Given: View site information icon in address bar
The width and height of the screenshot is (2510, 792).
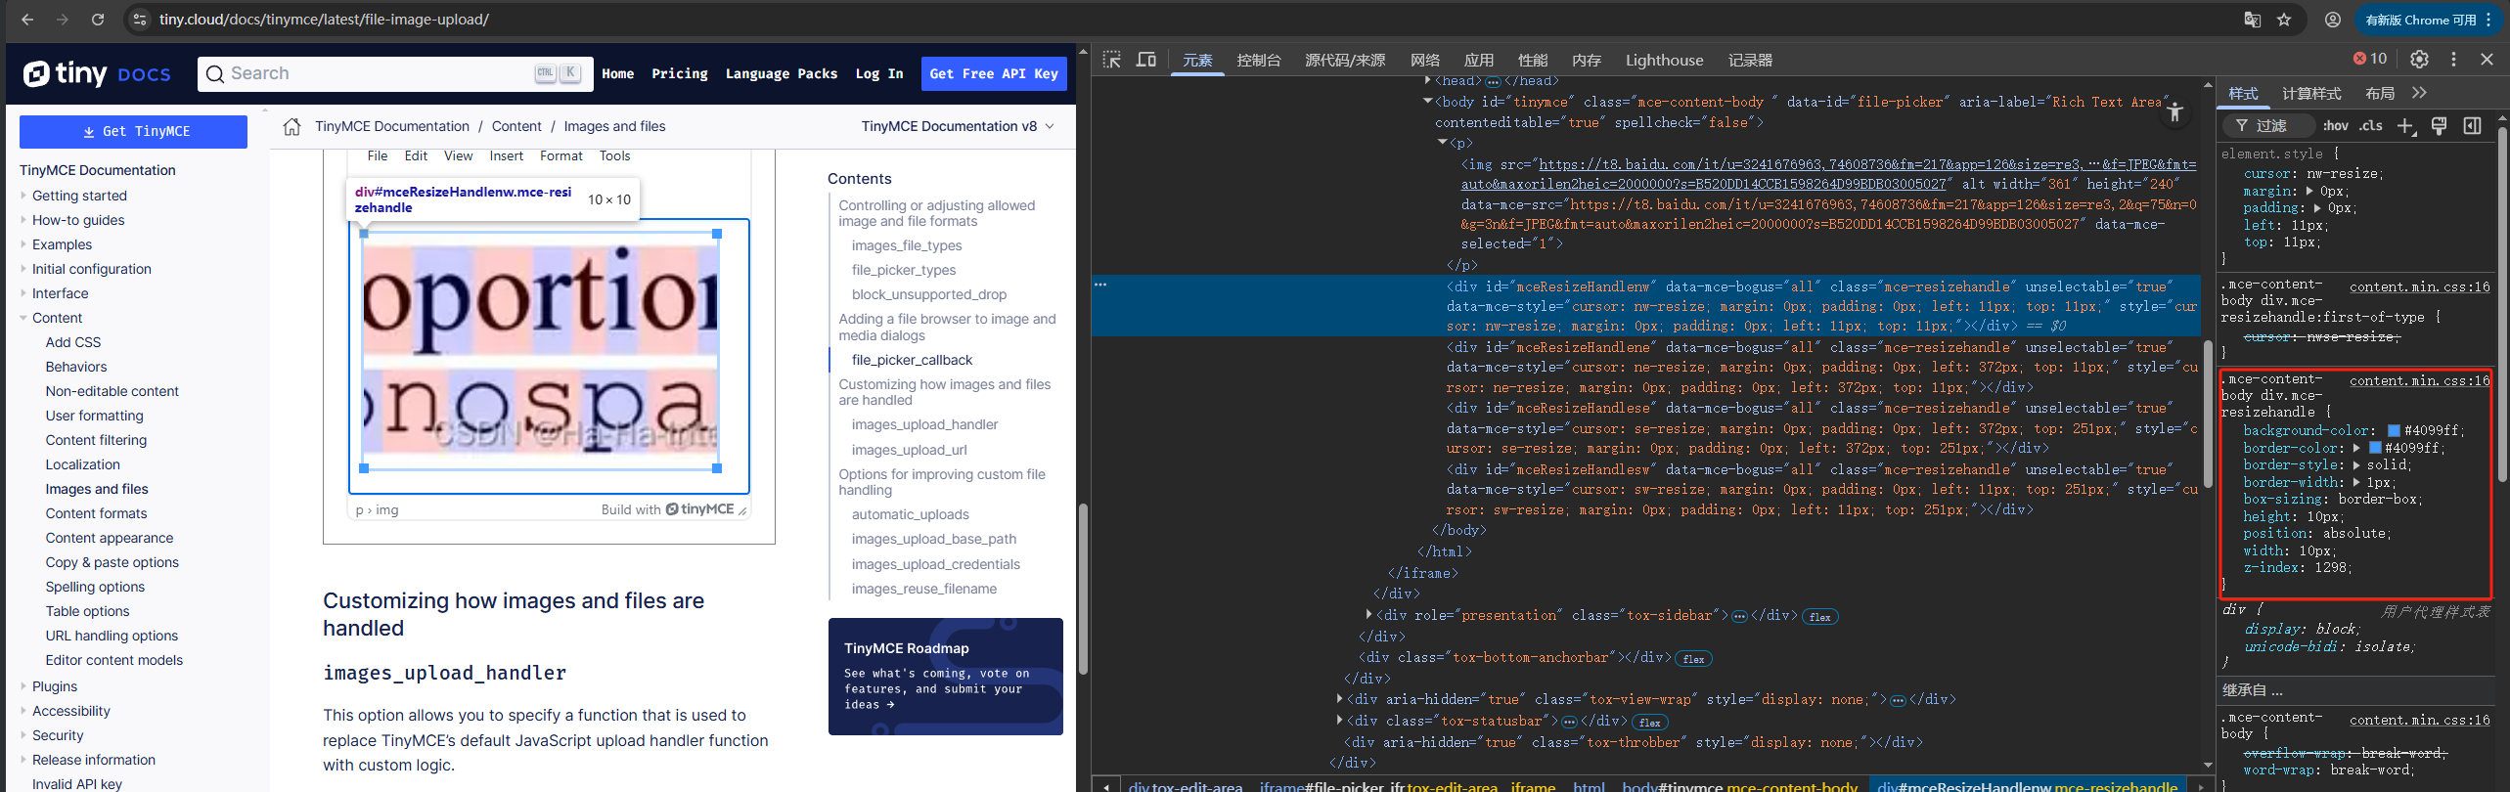Looking at the screenshot, I should click(x=140, y=20).
